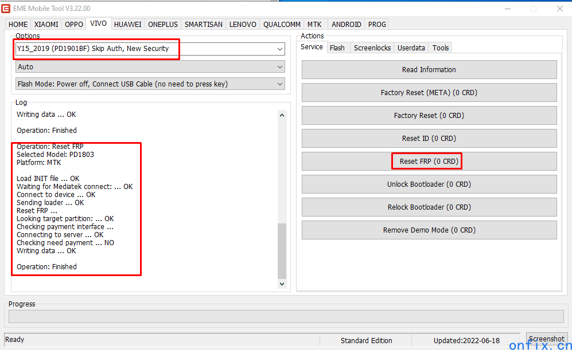Click the Factory Reset (0 CRD) button
The height and width of the screenshot is (350, 572).
point(429,116)
